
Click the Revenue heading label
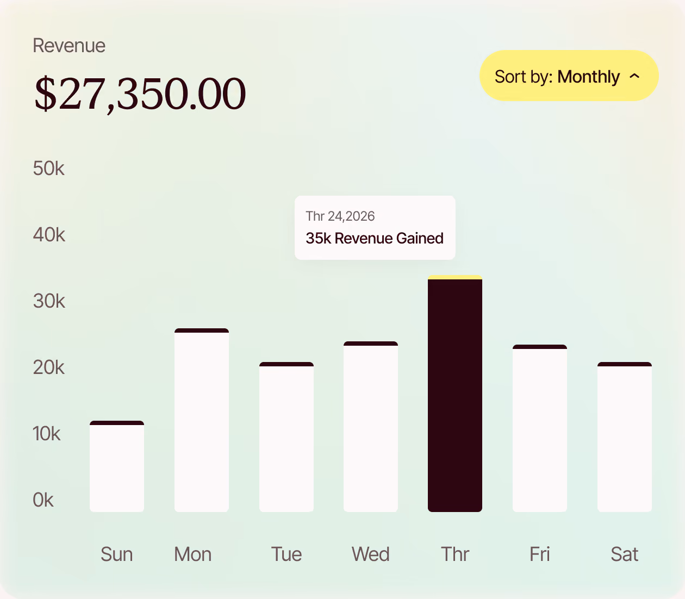pyautogui.click(x=69, y=46)
